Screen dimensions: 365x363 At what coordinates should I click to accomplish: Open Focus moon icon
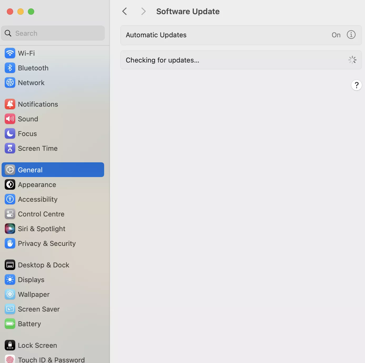(10, 134)
